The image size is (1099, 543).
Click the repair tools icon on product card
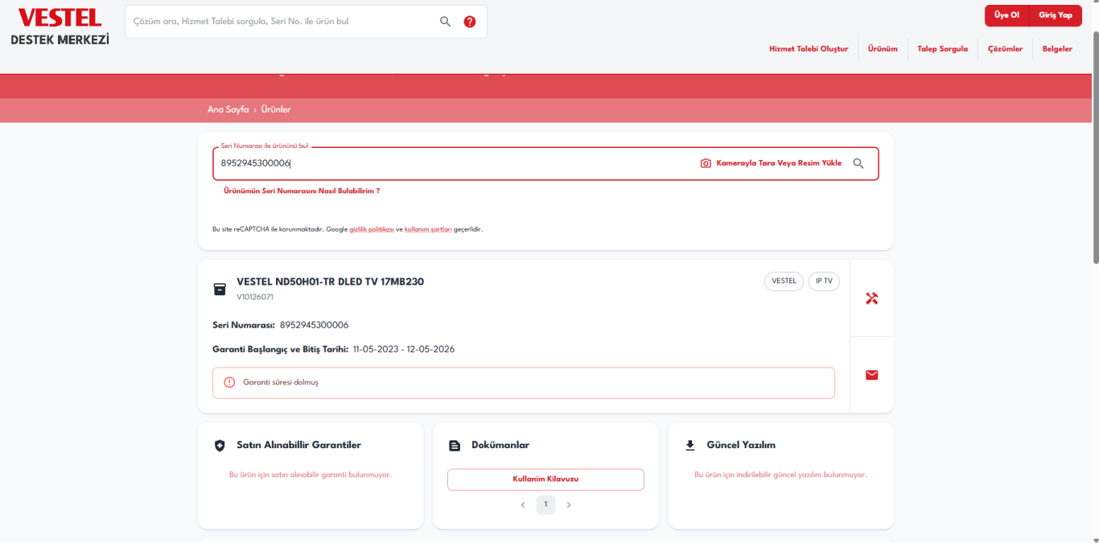click(x=871, y=298)
